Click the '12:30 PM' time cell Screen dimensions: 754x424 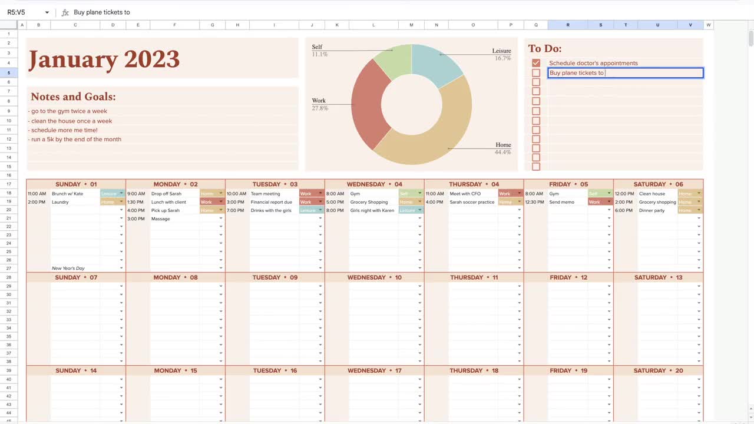coord(535,202)
